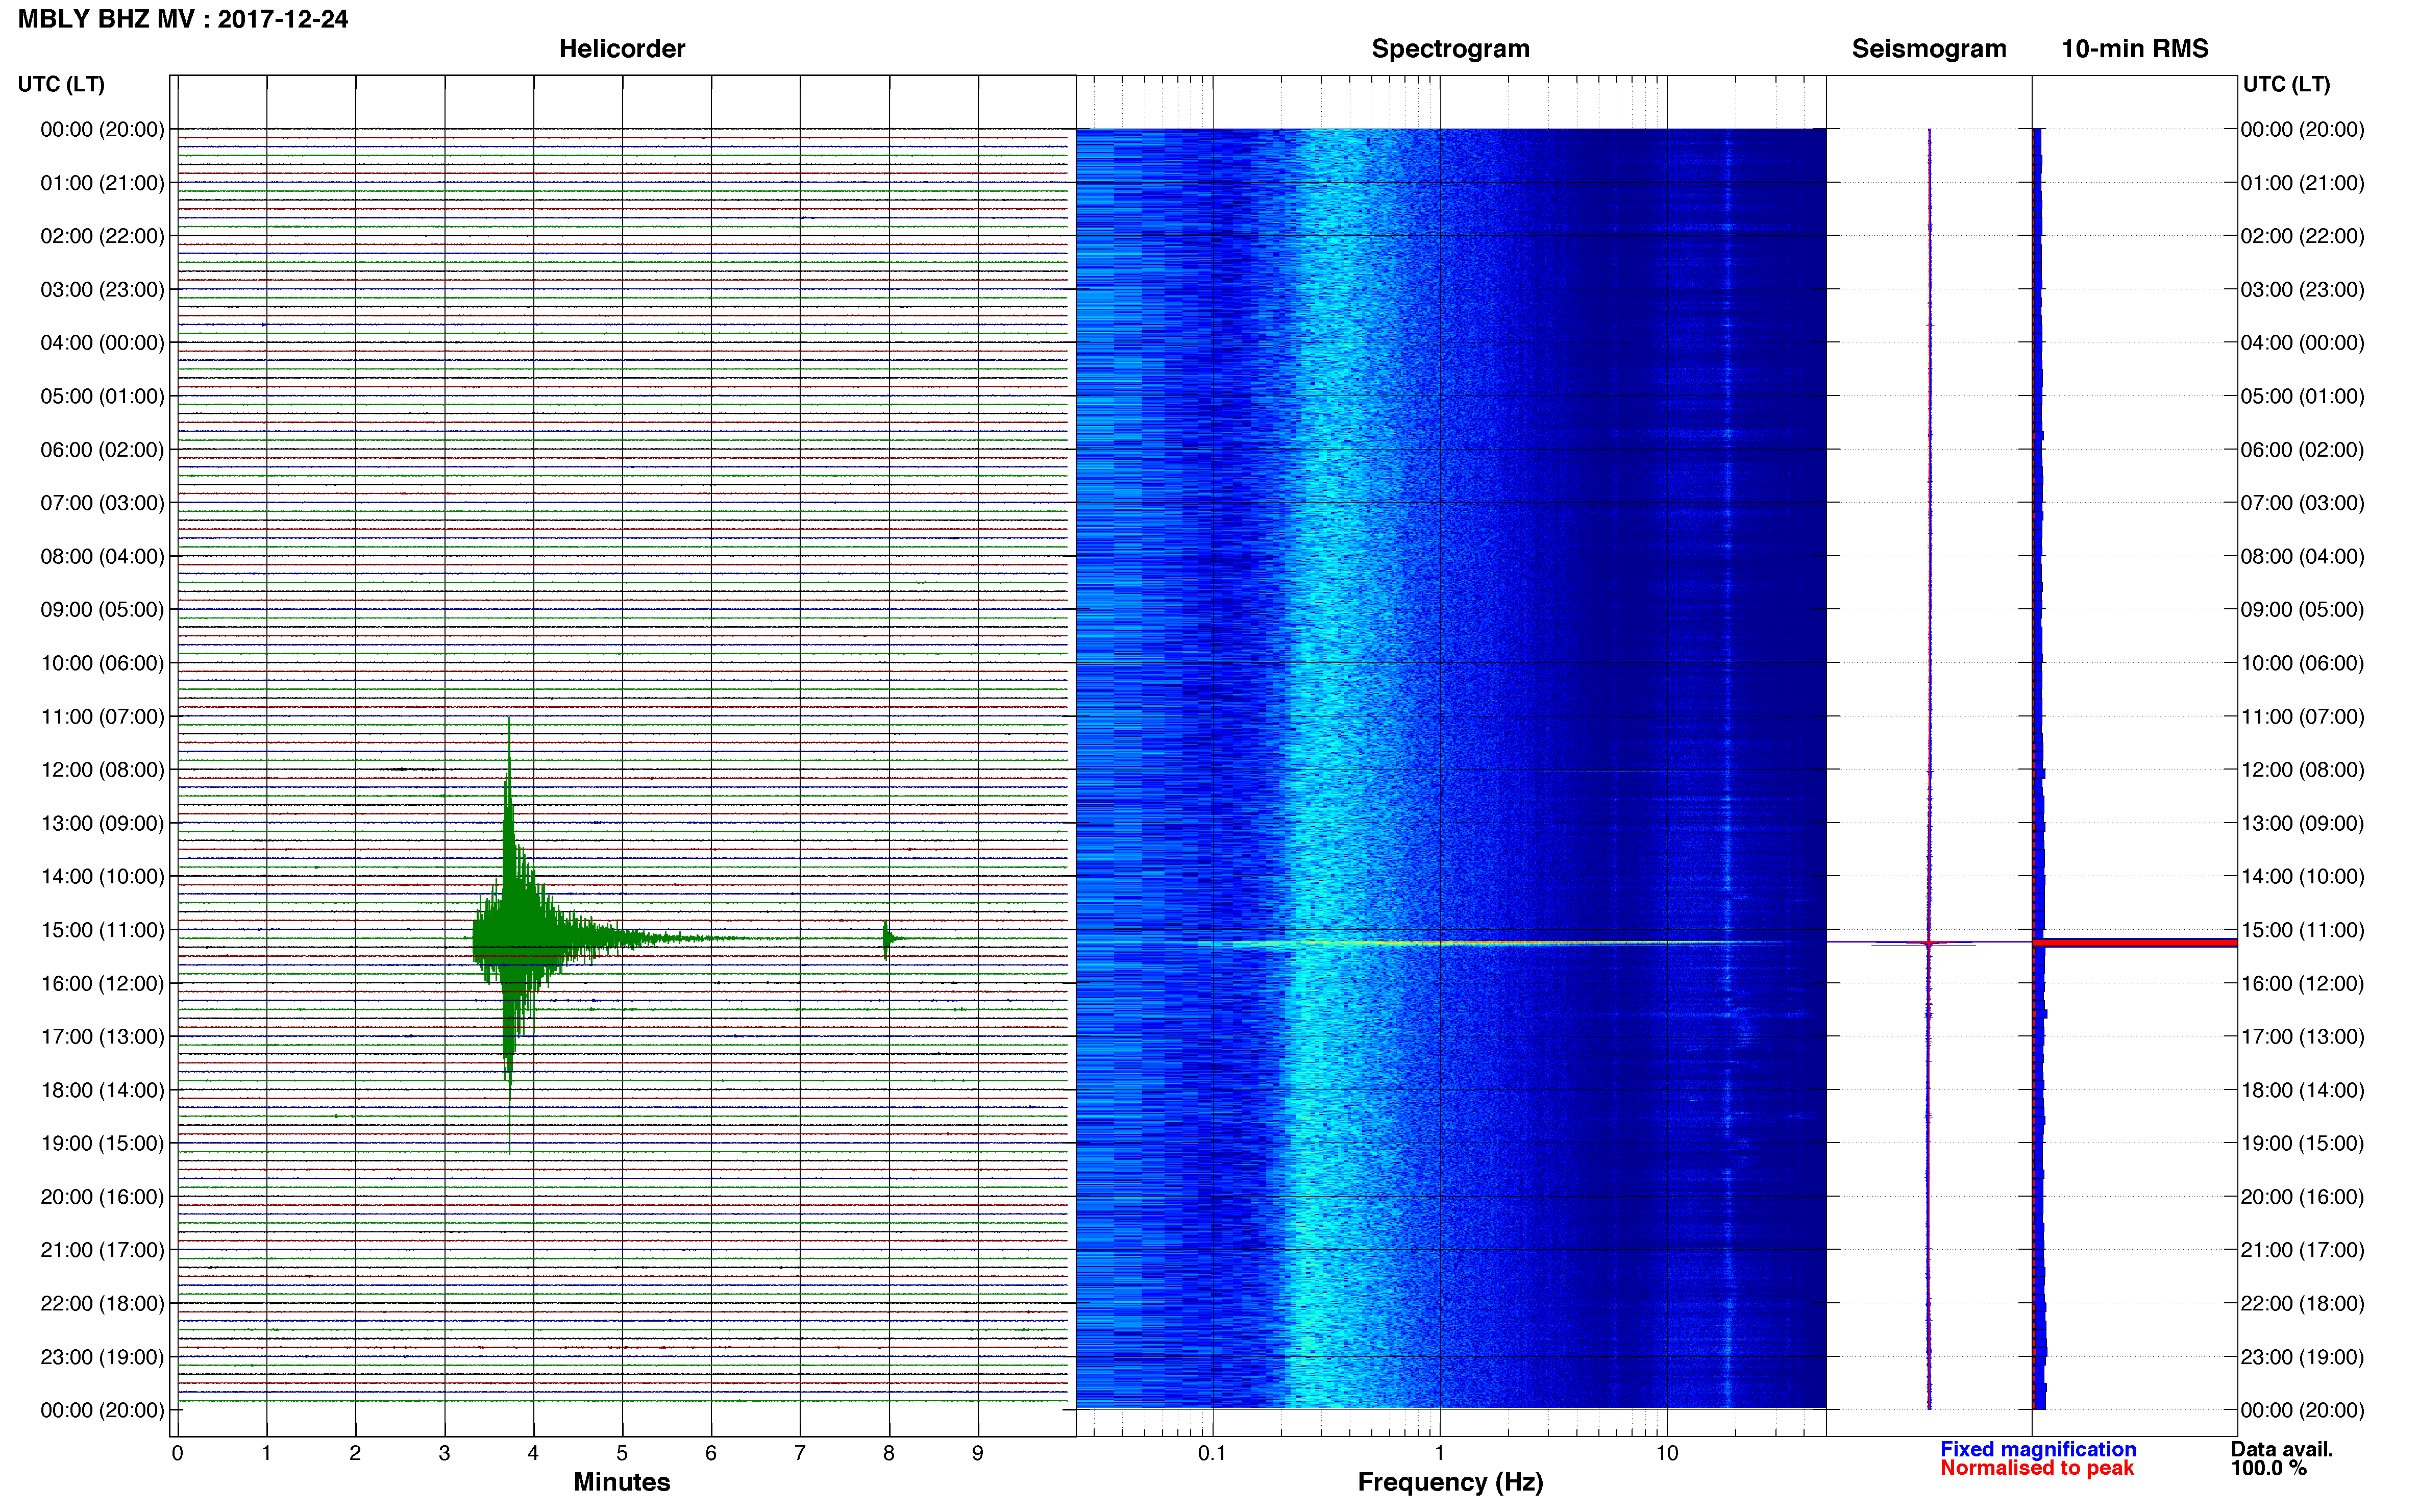Click the '0' minutes tick label
This screenshot has height=1512, width=2419.
coord(177,1453)
